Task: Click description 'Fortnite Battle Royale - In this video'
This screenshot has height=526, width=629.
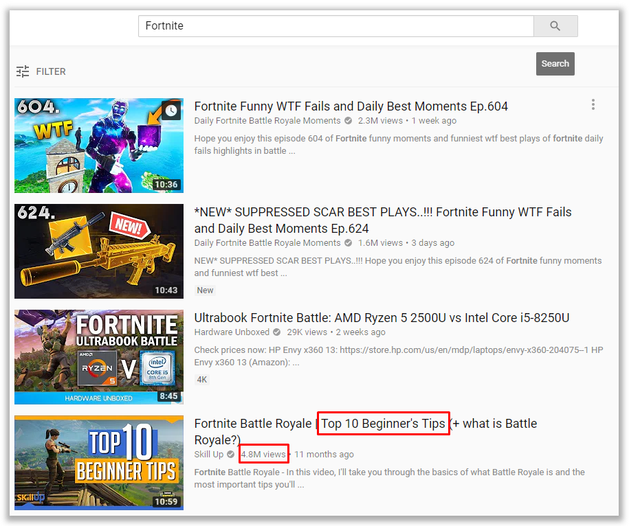Action: click(390, 479)
